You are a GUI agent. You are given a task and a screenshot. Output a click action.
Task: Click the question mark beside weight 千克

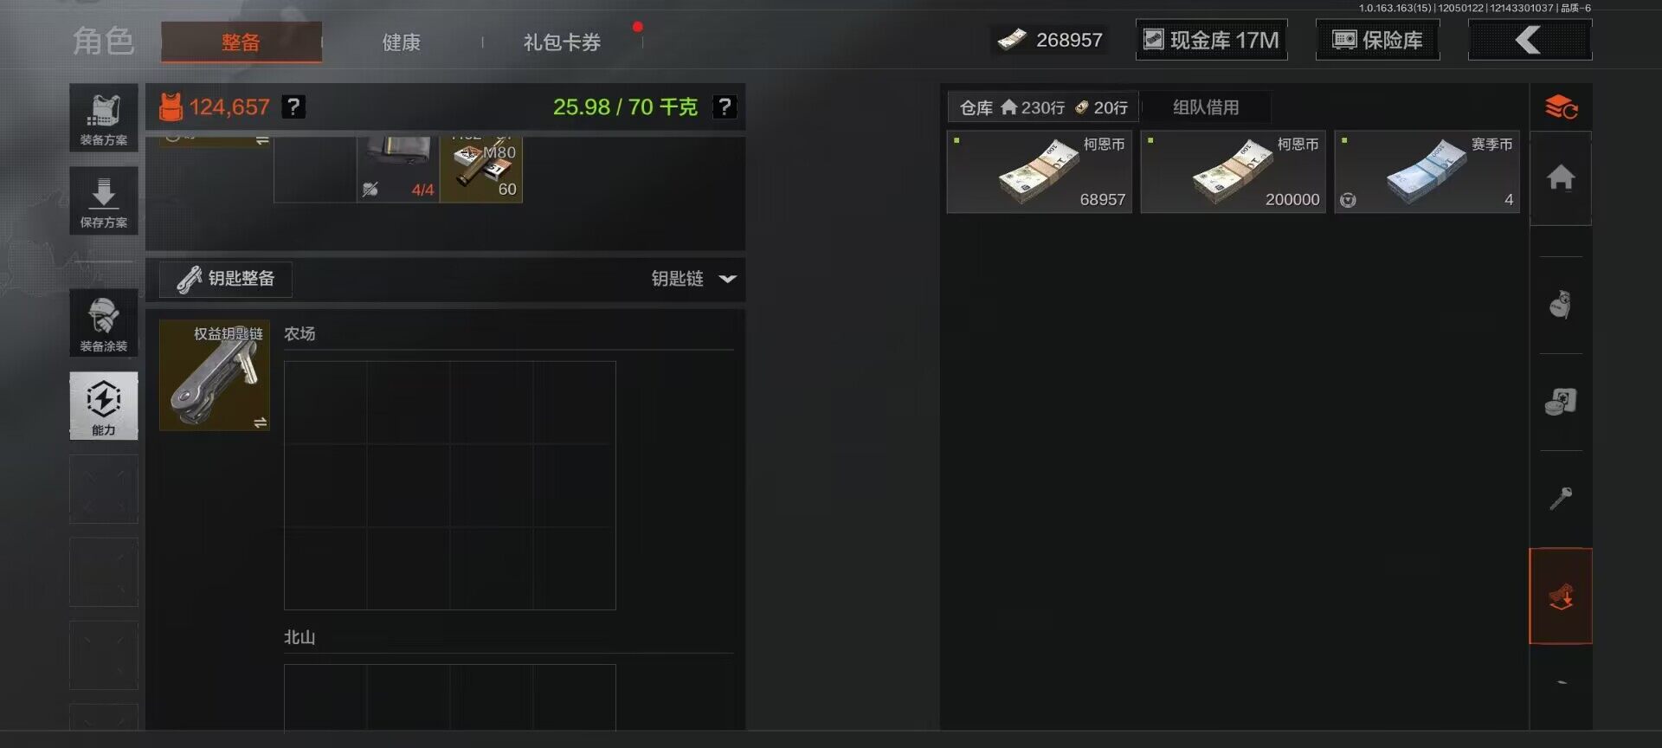point(725,106)
